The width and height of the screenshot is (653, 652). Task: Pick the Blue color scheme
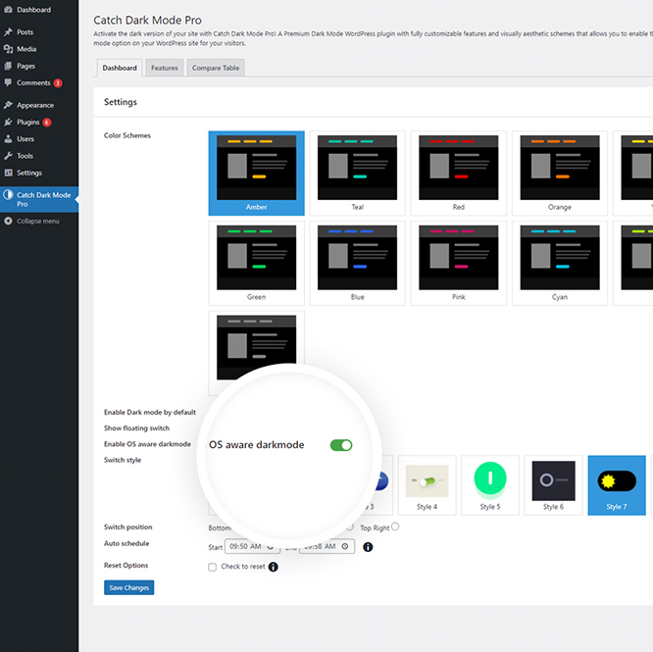(357, 263)
